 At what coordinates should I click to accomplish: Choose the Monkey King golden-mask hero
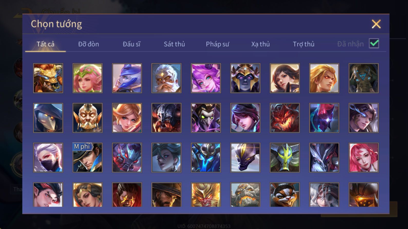(206, 195)
